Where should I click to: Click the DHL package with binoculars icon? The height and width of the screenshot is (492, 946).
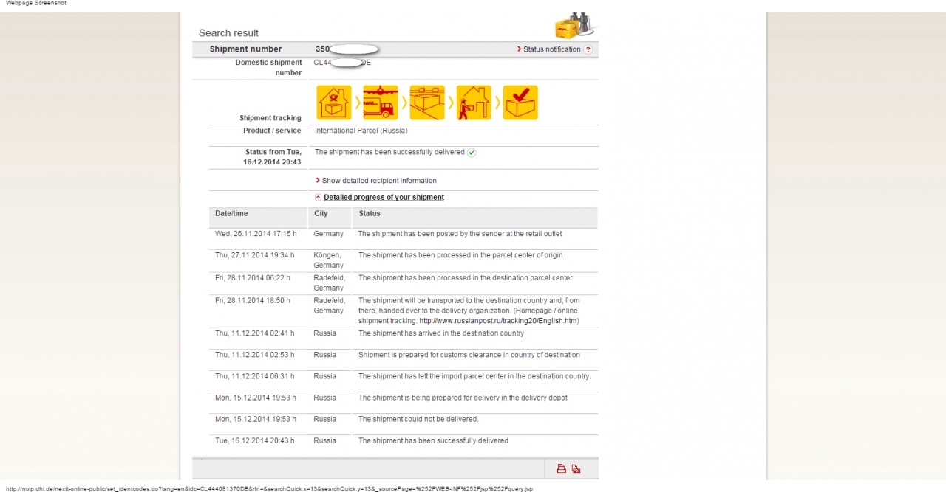[574, 26]
